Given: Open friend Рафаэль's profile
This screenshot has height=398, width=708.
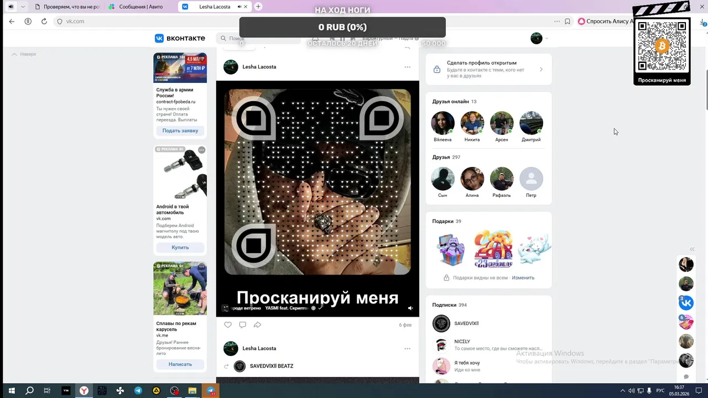Looking at the screenshot, I should pos(502,179).
